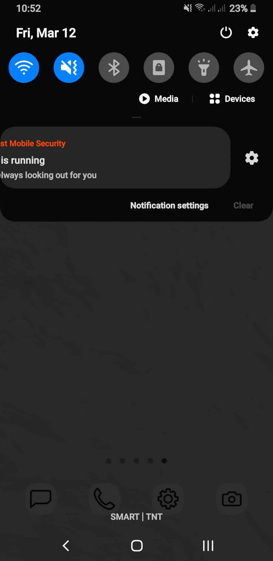
Task: Open the Mobile Security notification
Action: pyautogui.click(x=115, y=158)
